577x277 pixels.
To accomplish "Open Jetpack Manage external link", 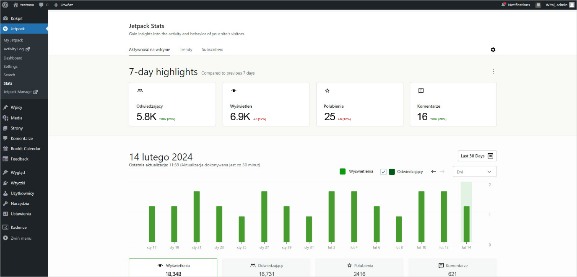I will 21,92.
